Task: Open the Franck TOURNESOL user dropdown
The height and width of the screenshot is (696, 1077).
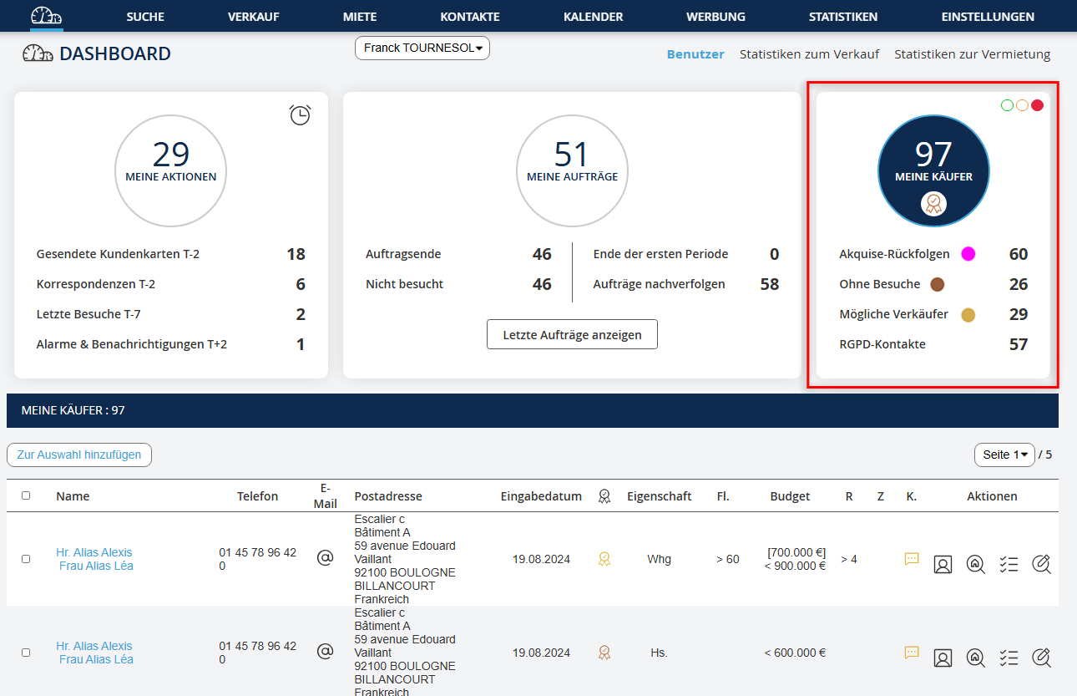Action: click(x=422, y=48)
